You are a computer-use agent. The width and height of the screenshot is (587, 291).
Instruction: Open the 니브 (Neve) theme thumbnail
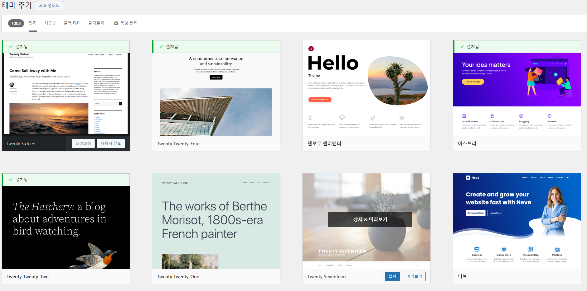[517, 221]
